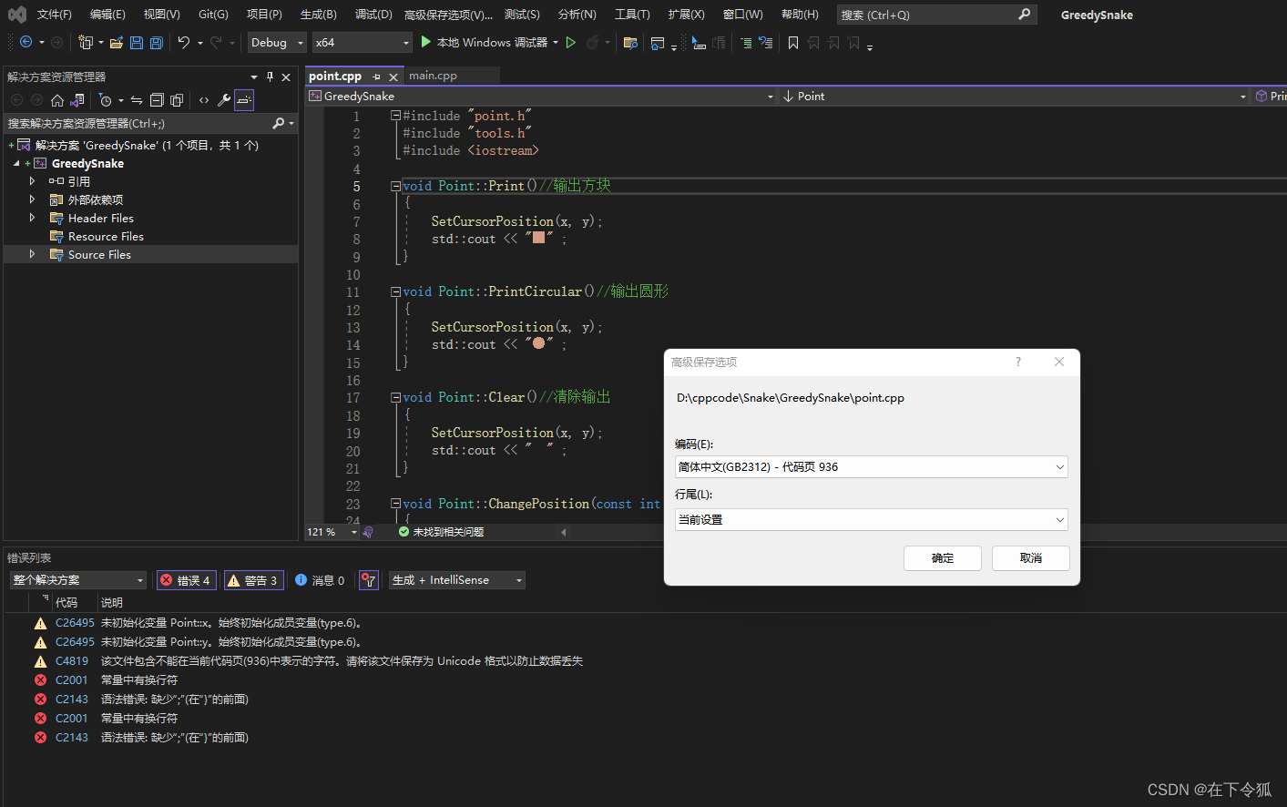Image resolution: width=1287 pixels, height=807 pixels.
Task: Open the 调试(D) menu
Action: click(x=373, y=15)
